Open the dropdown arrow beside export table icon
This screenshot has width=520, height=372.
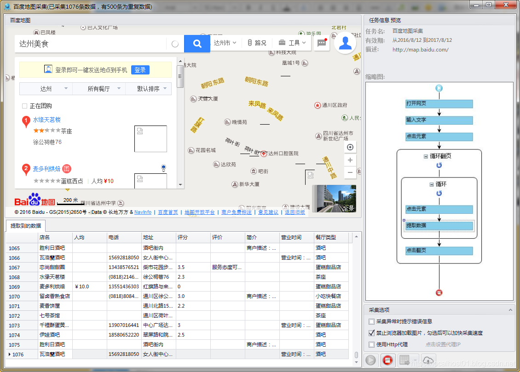coord(415,360)
